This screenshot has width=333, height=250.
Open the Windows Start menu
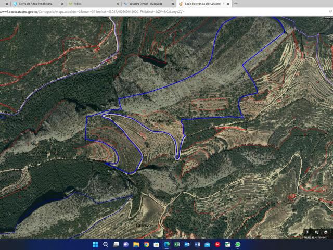[x=95, y=244]
